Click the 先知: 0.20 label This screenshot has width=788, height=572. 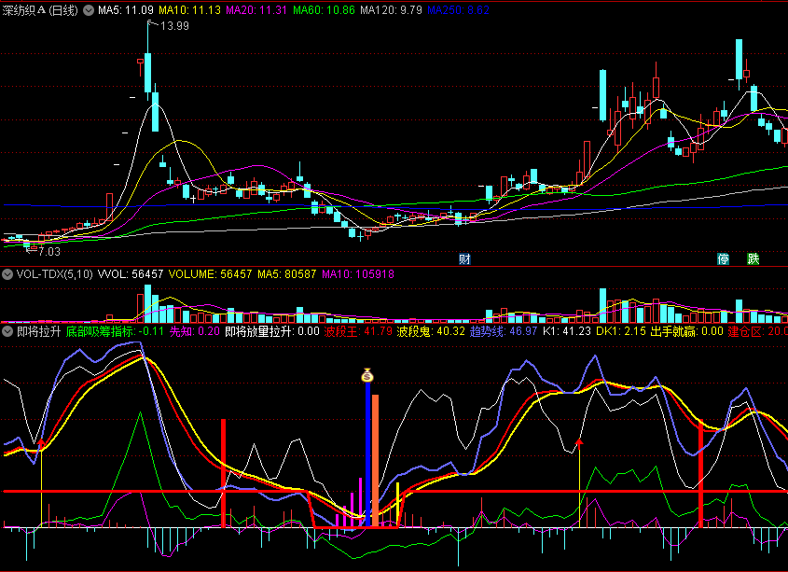(x=195, y=331)
